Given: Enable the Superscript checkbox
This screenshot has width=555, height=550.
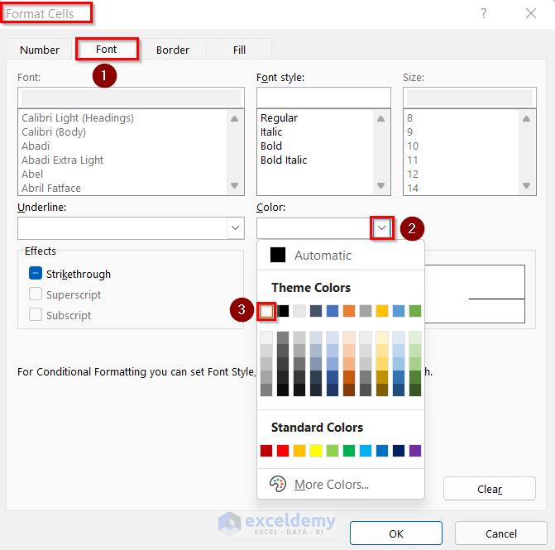Looking at the screenshot, I should click(x=36, y=294).
